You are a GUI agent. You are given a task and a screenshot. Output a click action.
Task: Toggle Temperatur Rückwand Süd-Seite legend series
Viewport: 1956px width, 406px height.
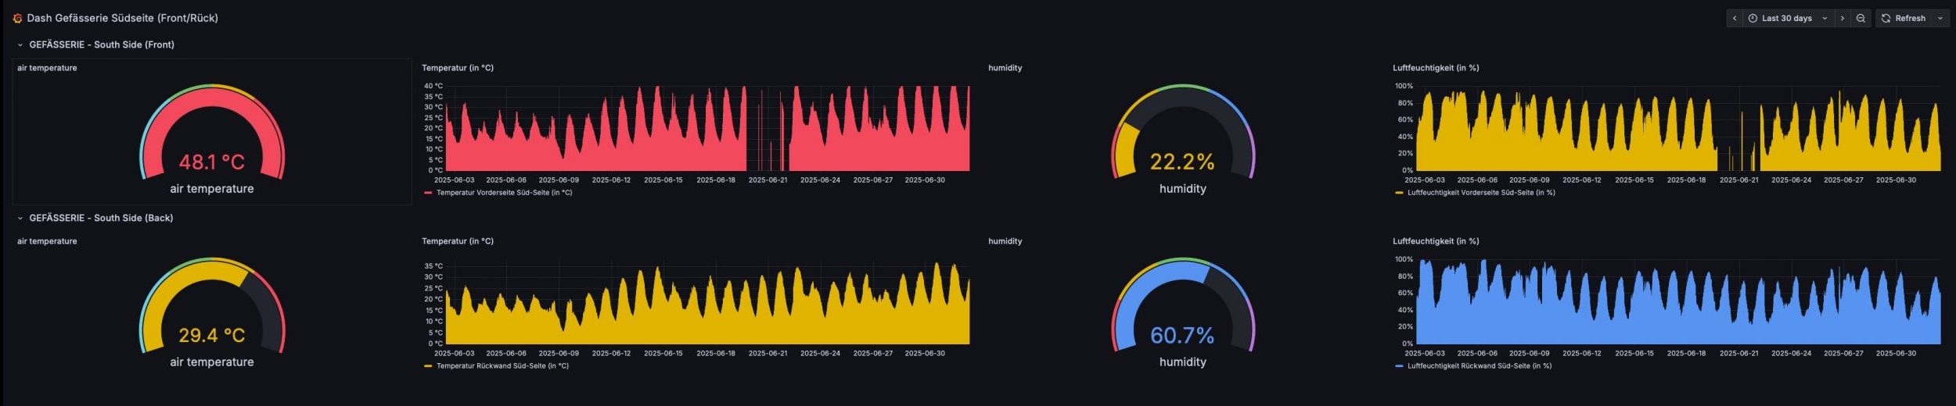[x=502, y=366]
